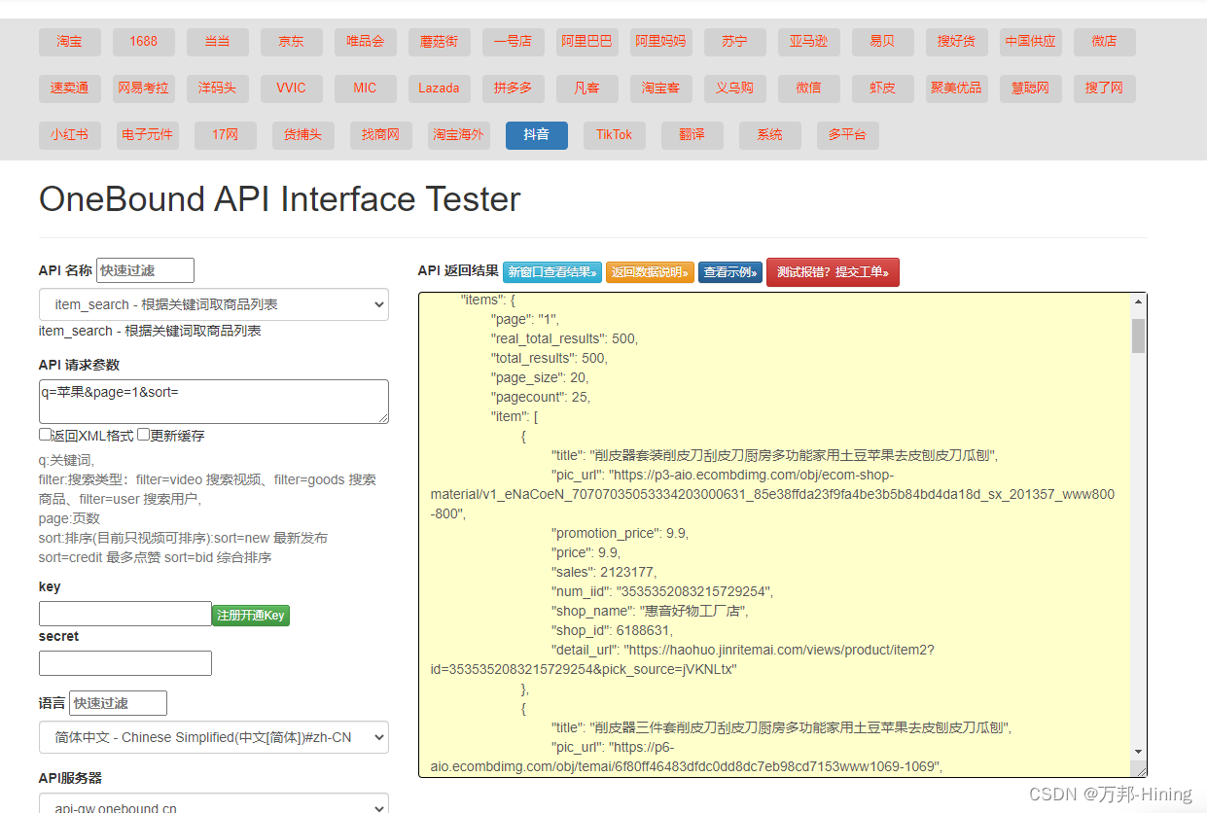The image size is (1207, 813).
Task: Open the 翻译 tab
Action: pyautogui.click(x=692, y=135)
